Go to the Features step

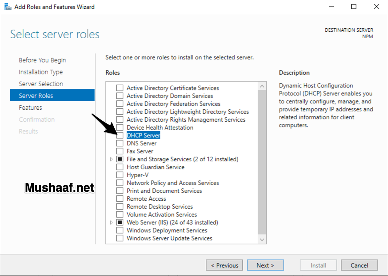(30, 107)
